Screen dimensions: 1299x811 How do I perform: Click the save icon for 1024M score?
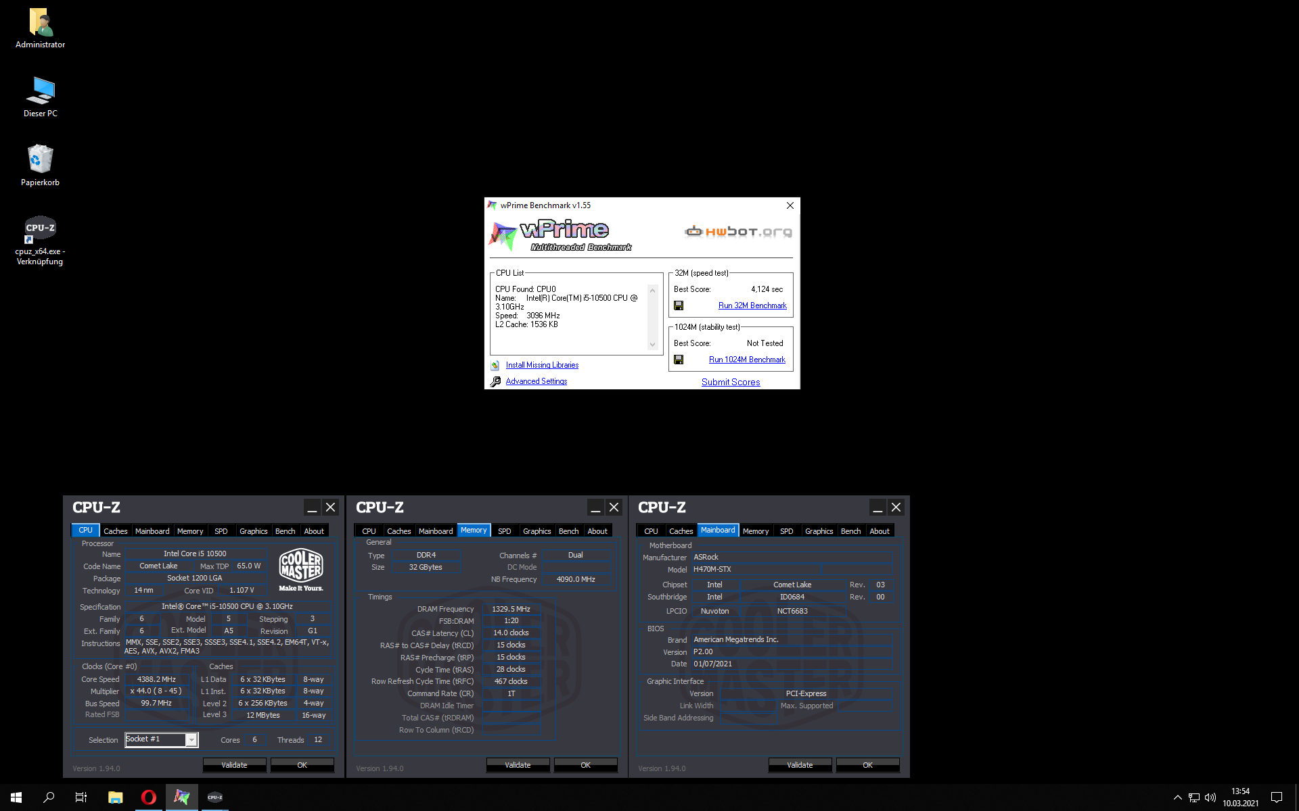pos(679,360)
